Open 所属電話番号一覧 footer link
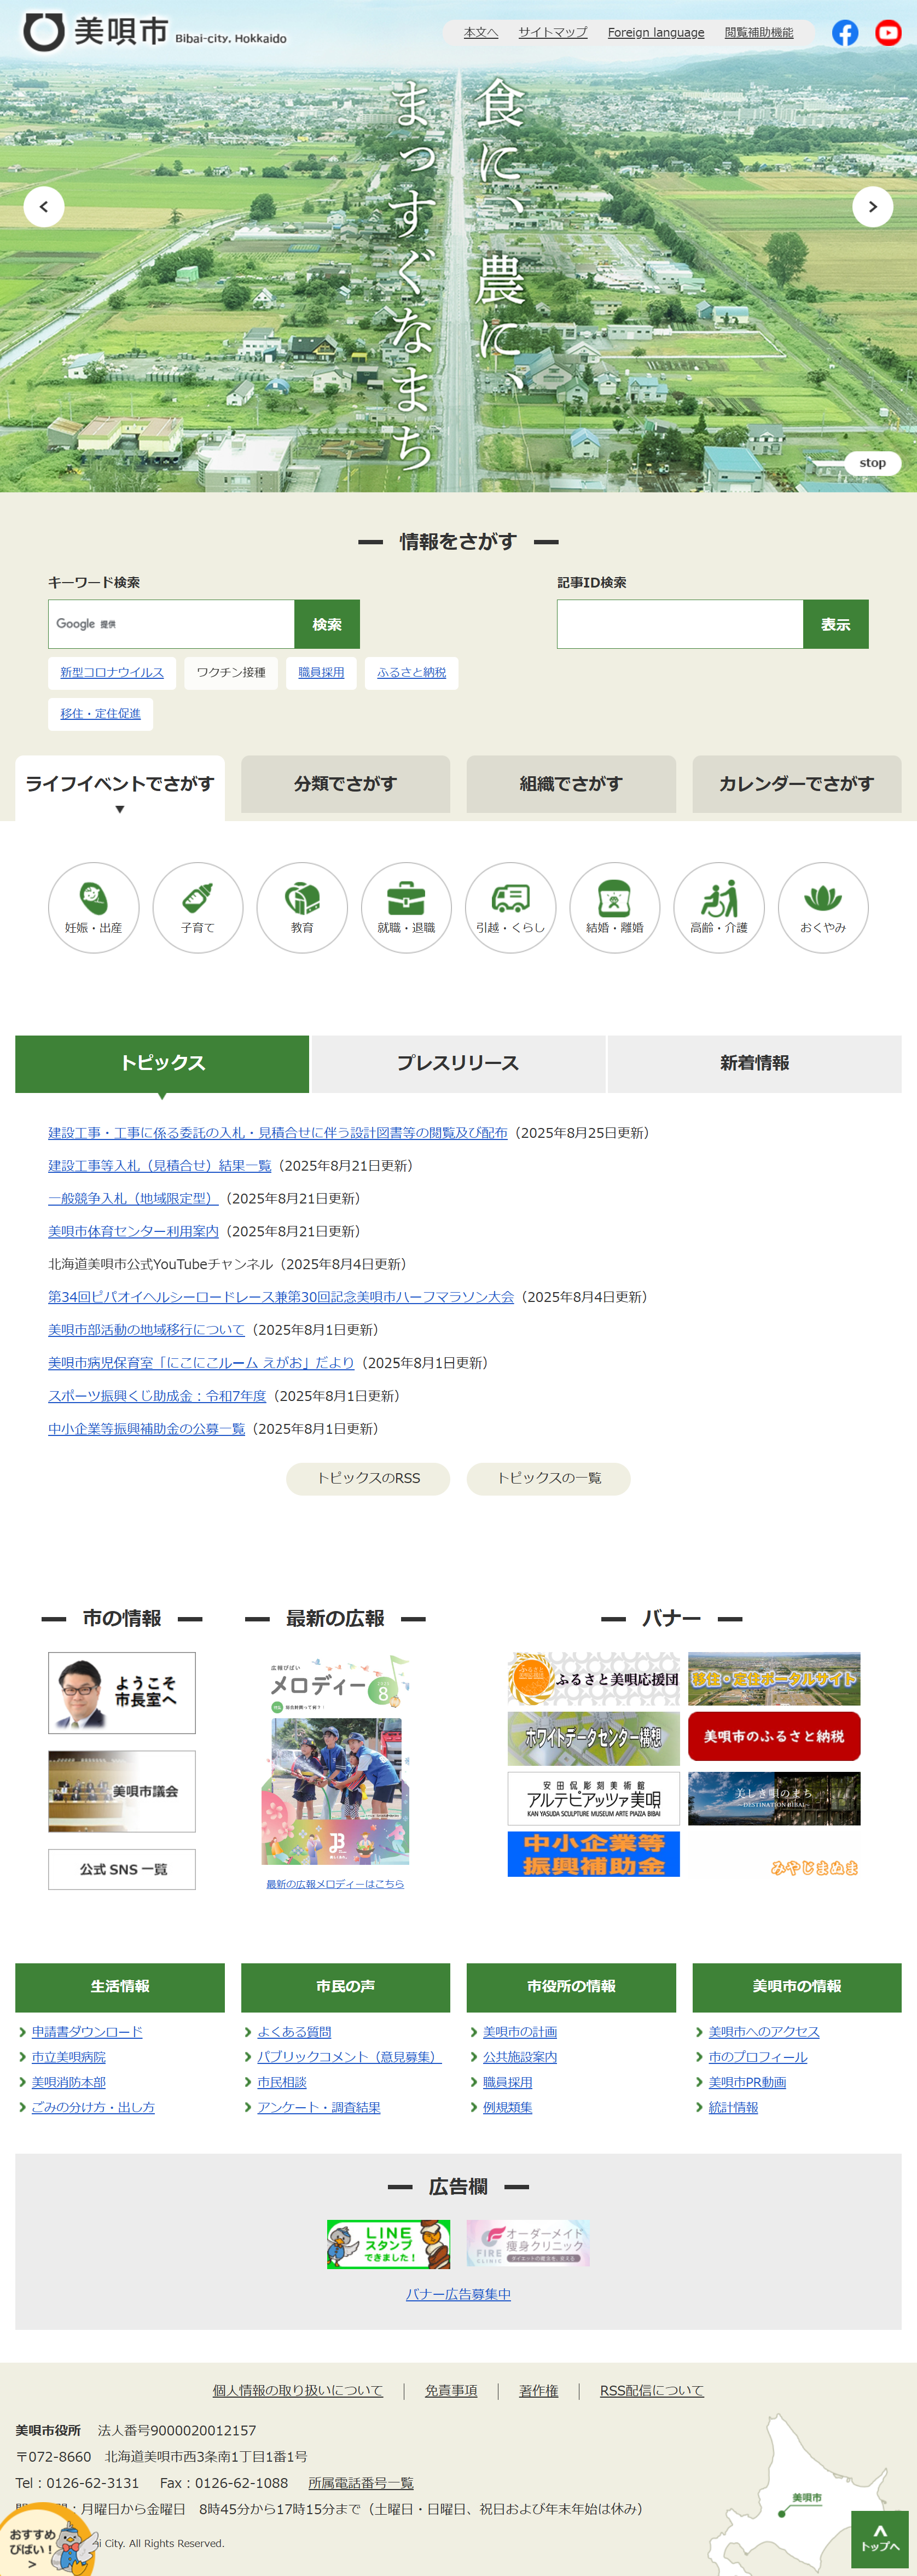This screenshot has width=917, height=2576. coord(361,2483)
